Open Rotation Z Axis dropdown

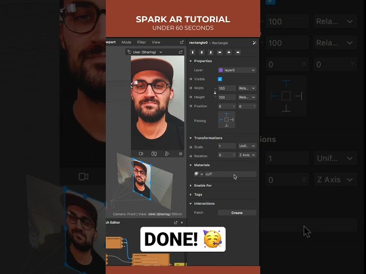tap(247, 155)
